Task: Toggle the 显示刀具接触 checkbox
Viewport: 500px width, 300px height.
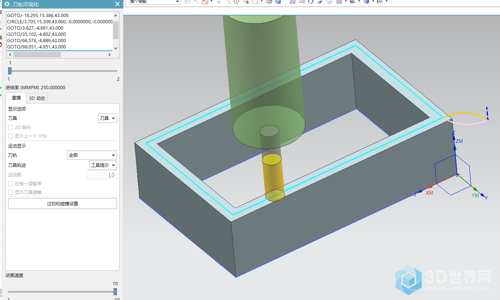Action: (x=10, y=192)
